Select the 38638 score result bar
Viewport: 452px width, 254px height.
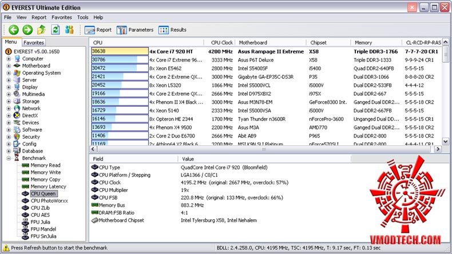coord(120,51)
